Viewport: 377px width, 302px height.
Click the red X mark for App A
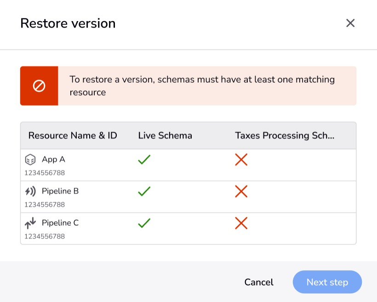click(x=241, y=160)
